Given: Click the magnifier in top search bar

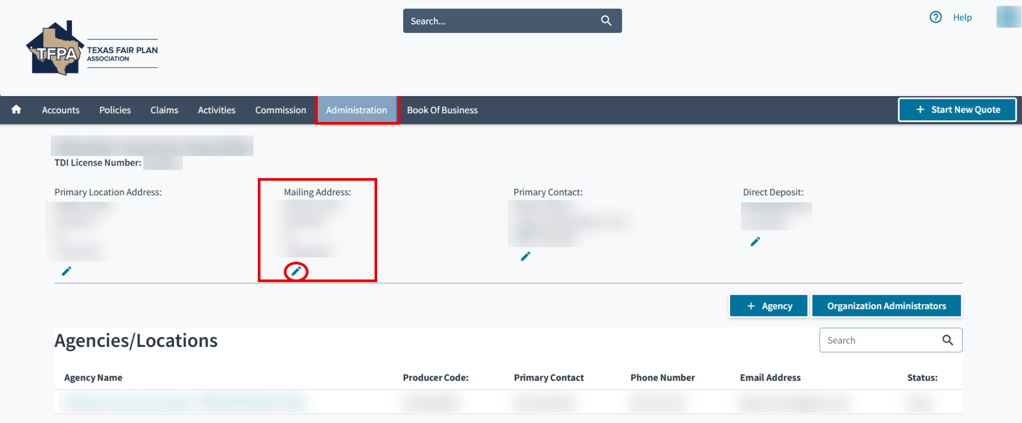Looking at the screenshot, I should coord(606,21).
